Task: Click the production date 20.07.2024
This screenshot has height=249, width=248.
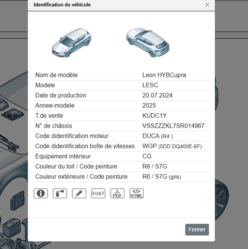Action: click(157, 96)
